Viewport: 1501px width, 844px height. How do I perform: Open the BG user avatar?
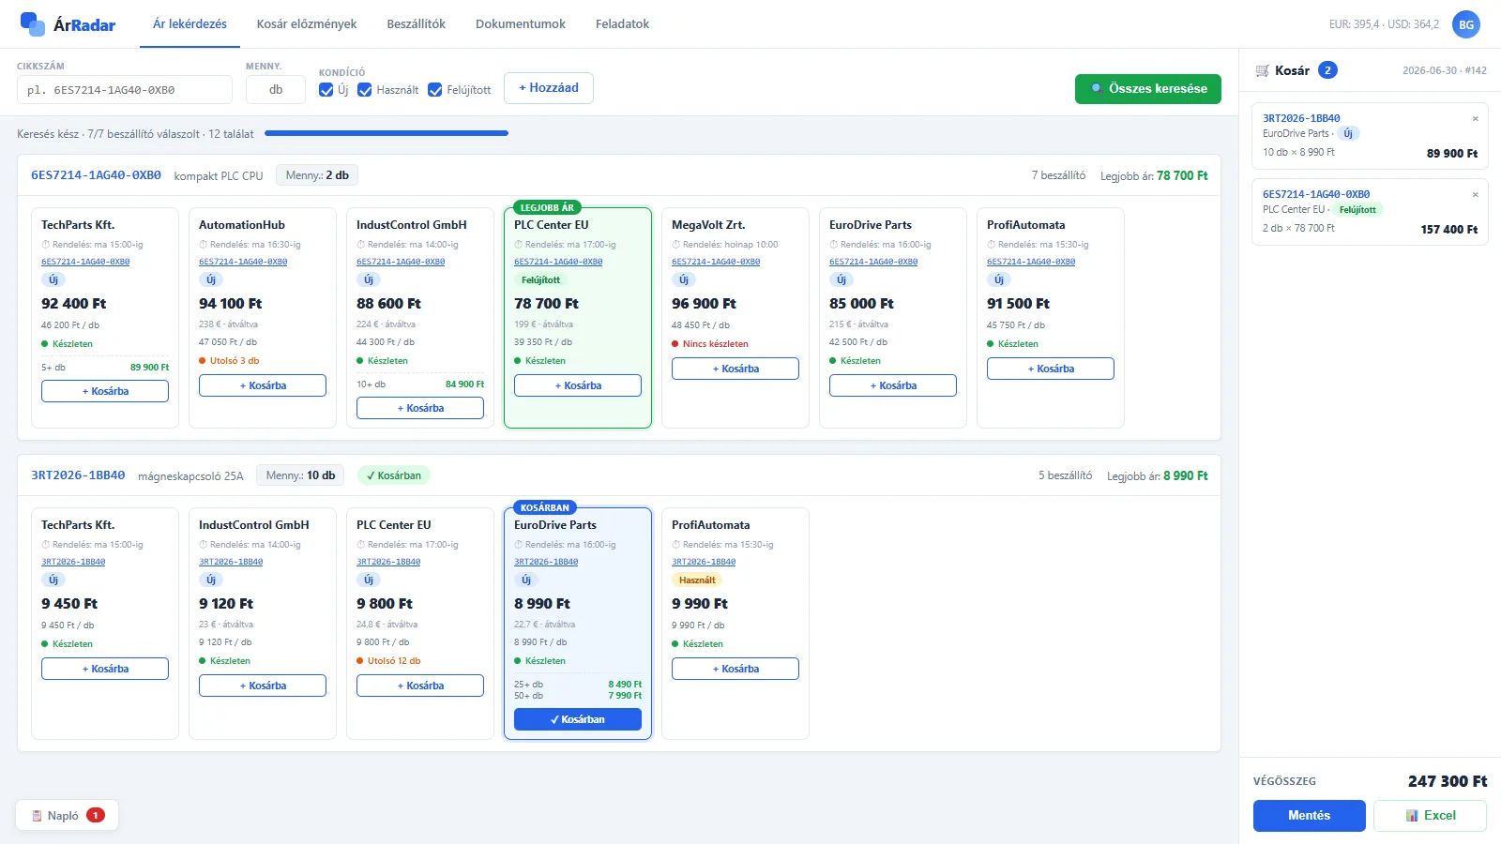coord(1465,24)
